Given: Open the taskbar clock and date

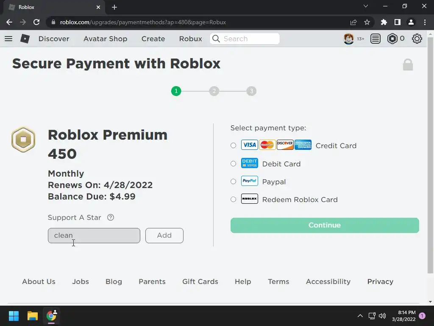Looking at the screenshot, I should (x=404, y=316).
